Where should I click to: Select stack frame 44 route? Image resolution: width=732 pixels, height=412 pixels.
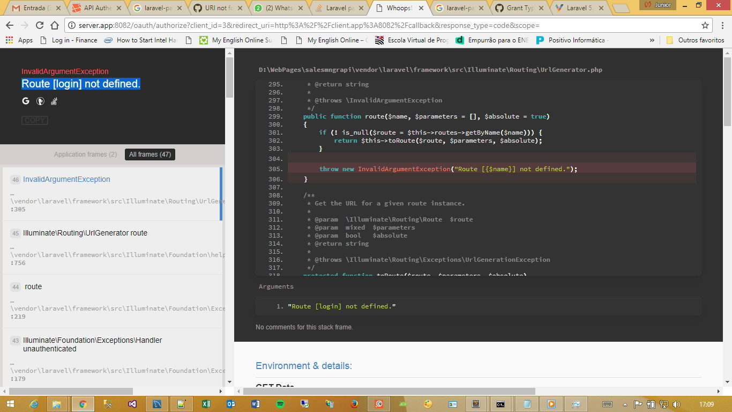click(113, 301)
